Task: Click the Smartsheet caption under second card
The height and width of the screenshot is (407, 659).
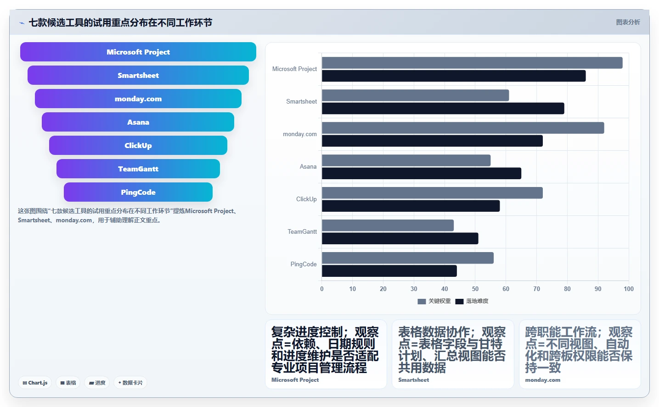Action: [x=413, y=380]
